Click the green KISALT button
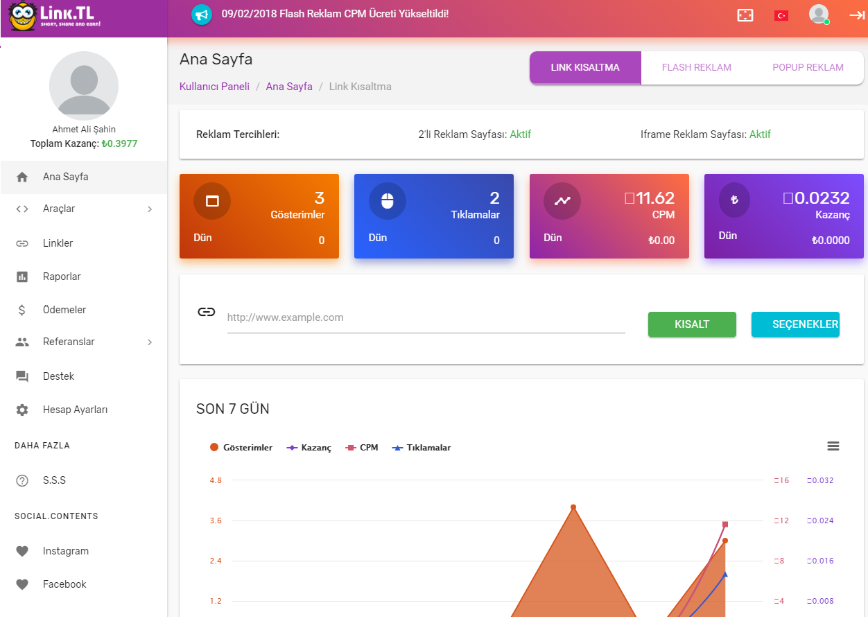Viewport: 868px width, 621px height. [x=692, y=324]
